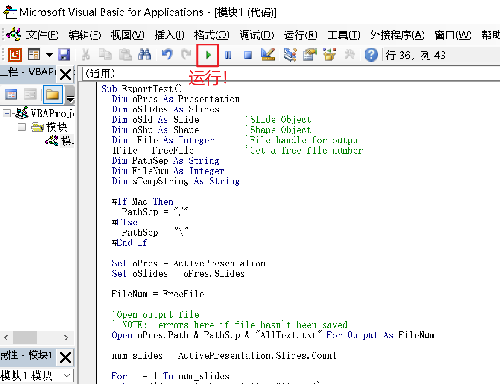Close the 属性 - 模块1 properties panel
500x384 pixels.
(65, 357)
